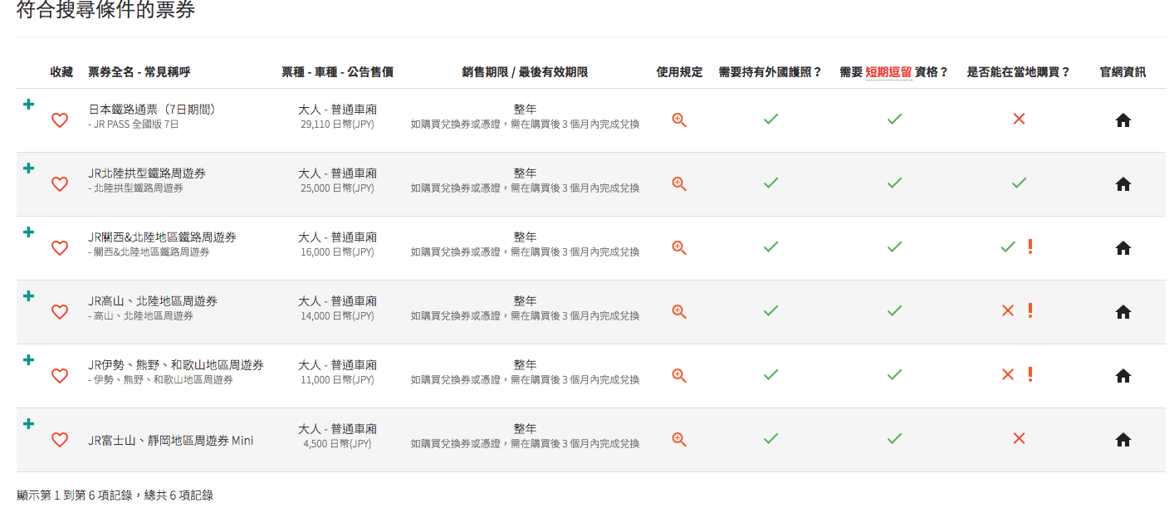This screenshot has width=1174, height=527.
Task: Favorite the JR富士山、靜岡地區周遊券 Mini pass
Action: coord(60,440)
